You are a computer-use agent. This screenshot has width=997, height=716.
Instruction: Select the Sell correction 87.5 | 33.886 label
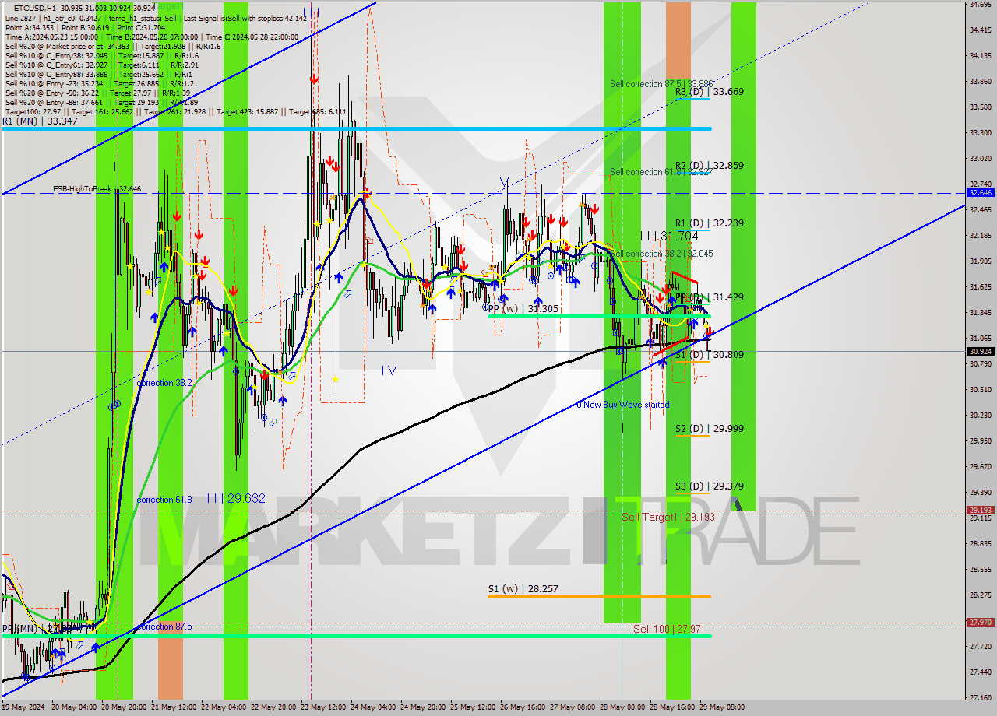coord(661,84)
